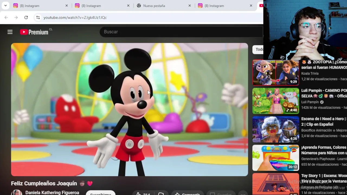Viewport: 347px width, 195px height.
Task: Reload the page with refresh icon
Action: (26, 17)
